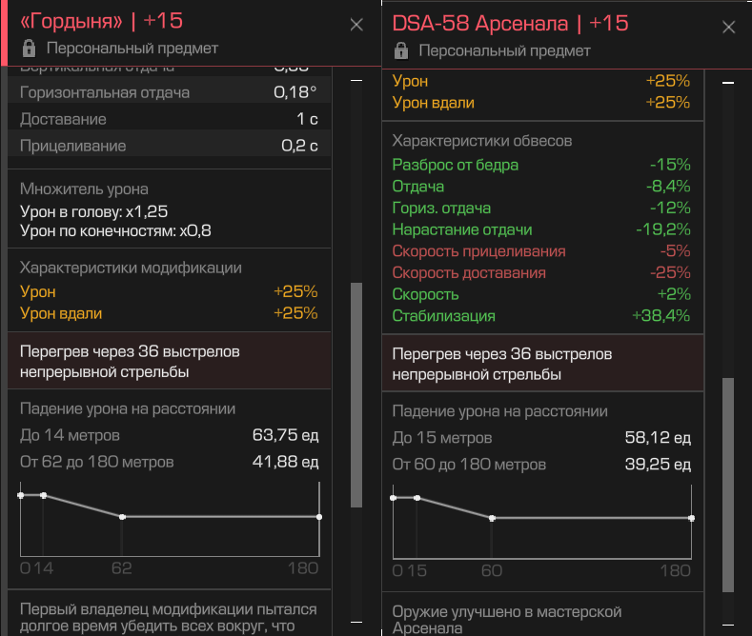Click the 14-meter point on «Гордыня» graph
This screenshot has width=752, height=636.
coord(43,495)
